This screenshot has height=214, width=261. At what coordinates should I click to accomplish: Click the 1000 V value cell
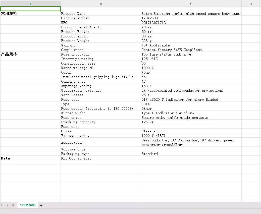click(x=191, y=68)
